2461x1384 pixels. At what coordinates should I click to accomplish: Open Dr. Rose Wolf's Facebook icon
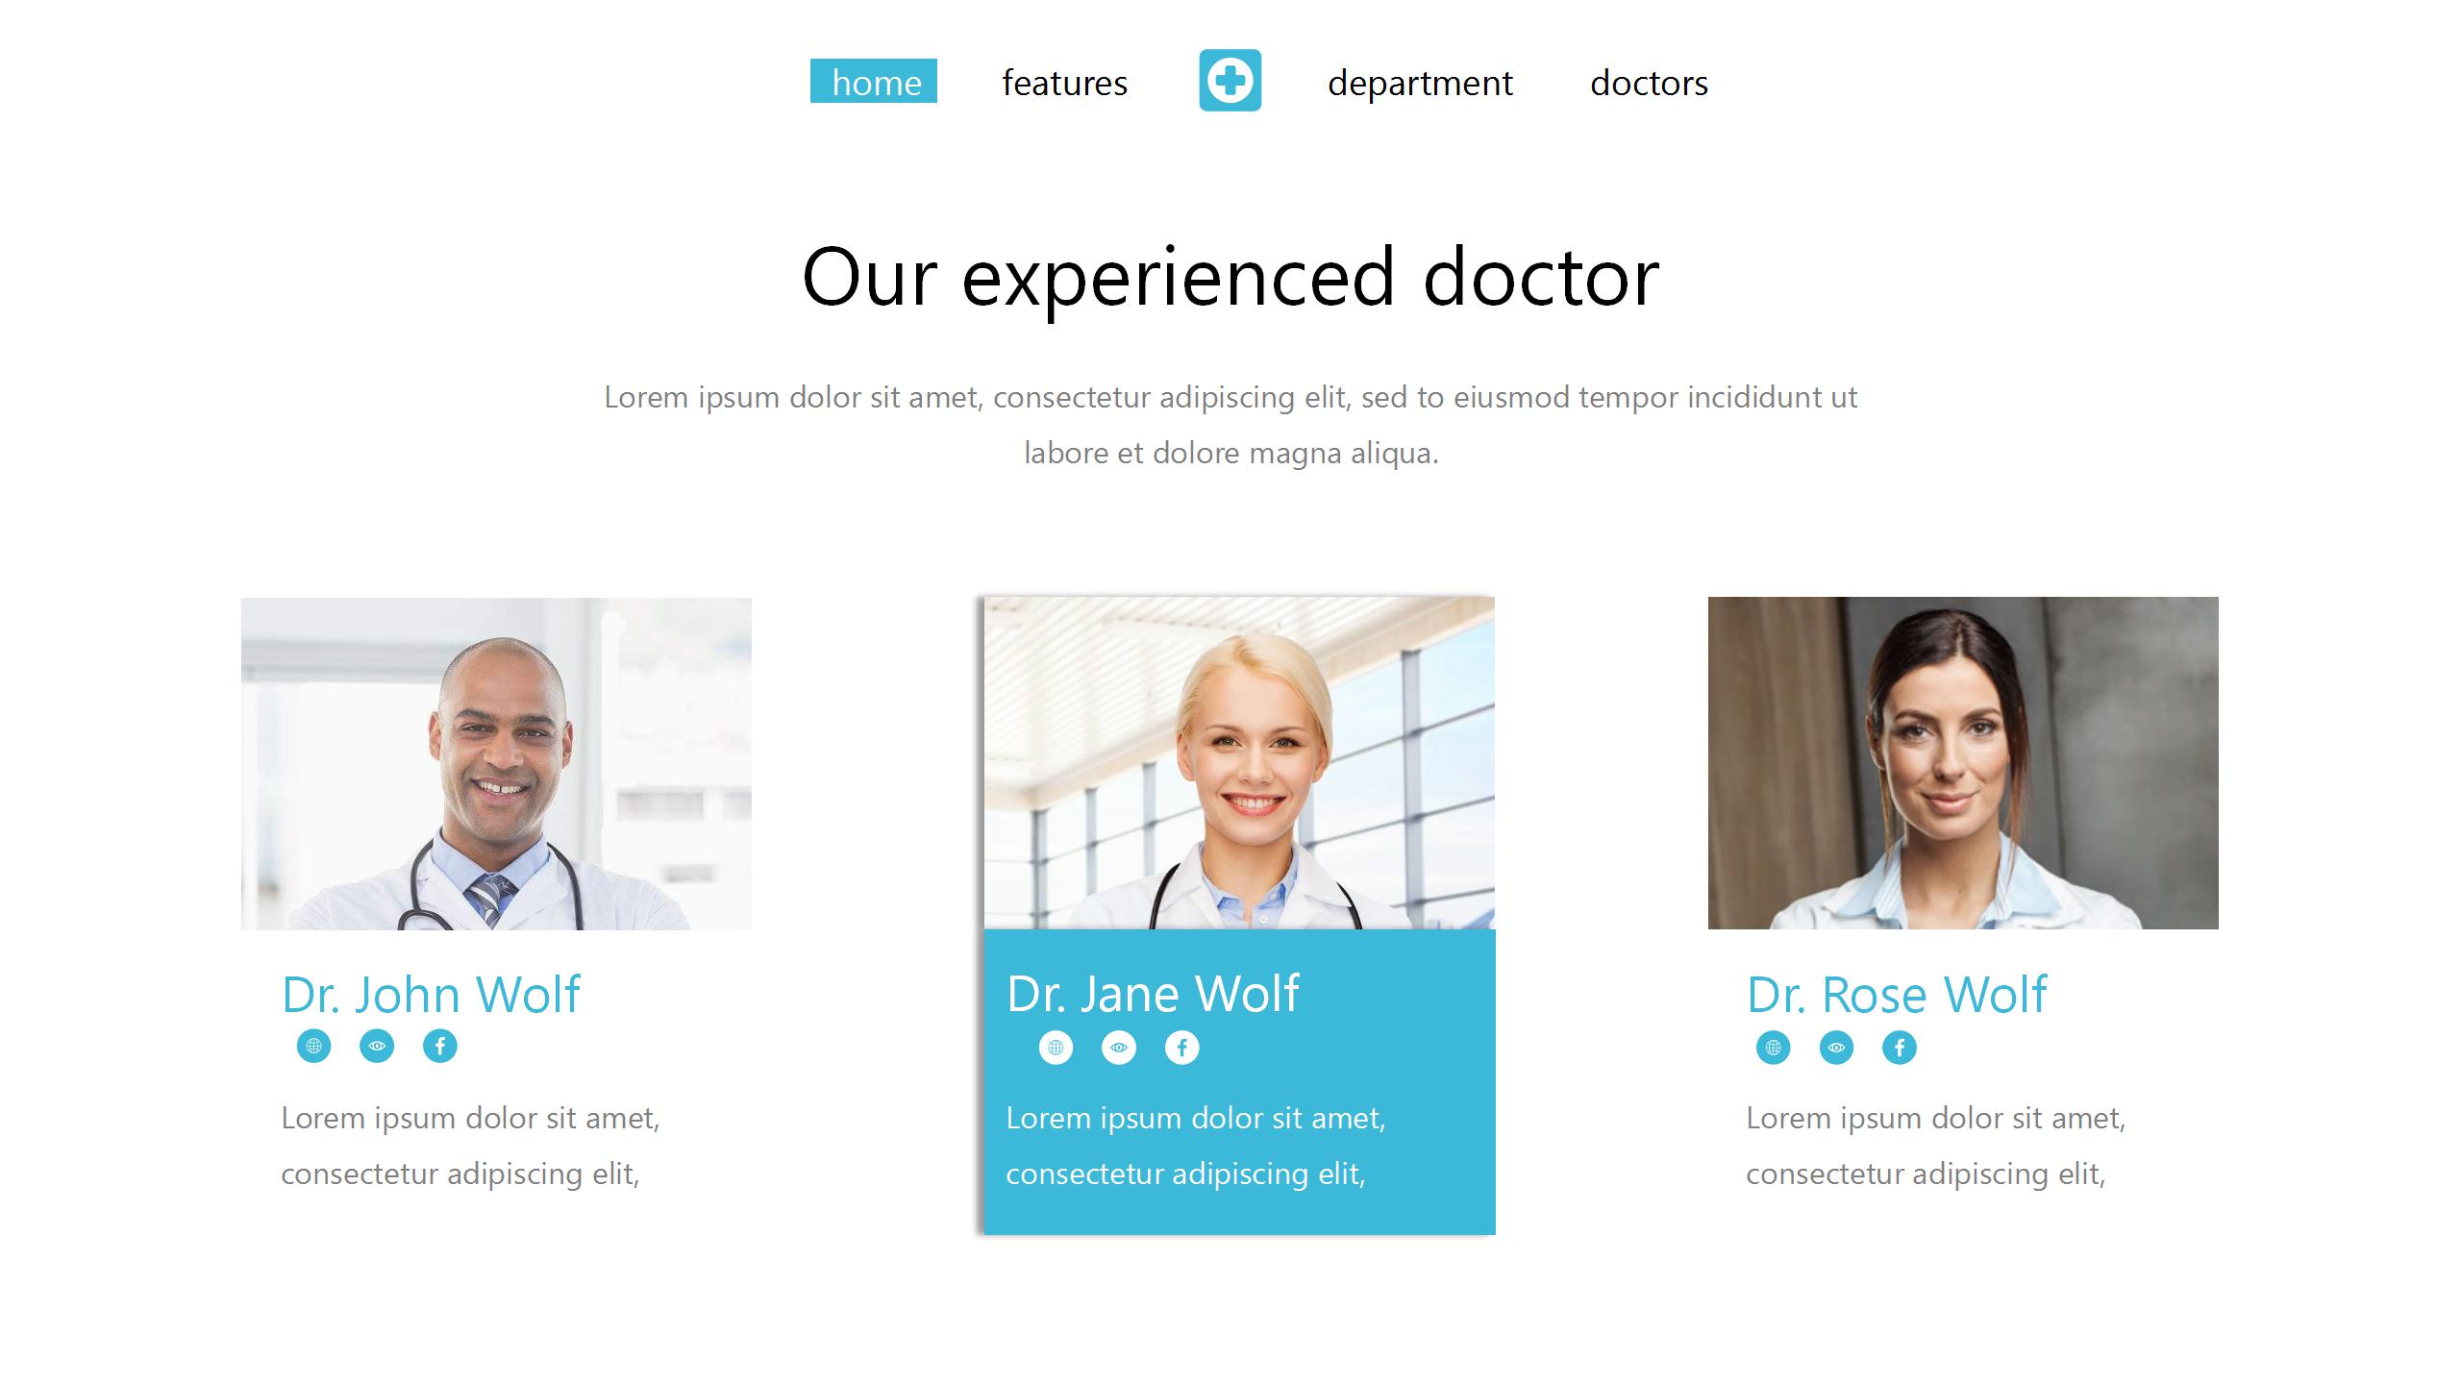(1900, 1048)
